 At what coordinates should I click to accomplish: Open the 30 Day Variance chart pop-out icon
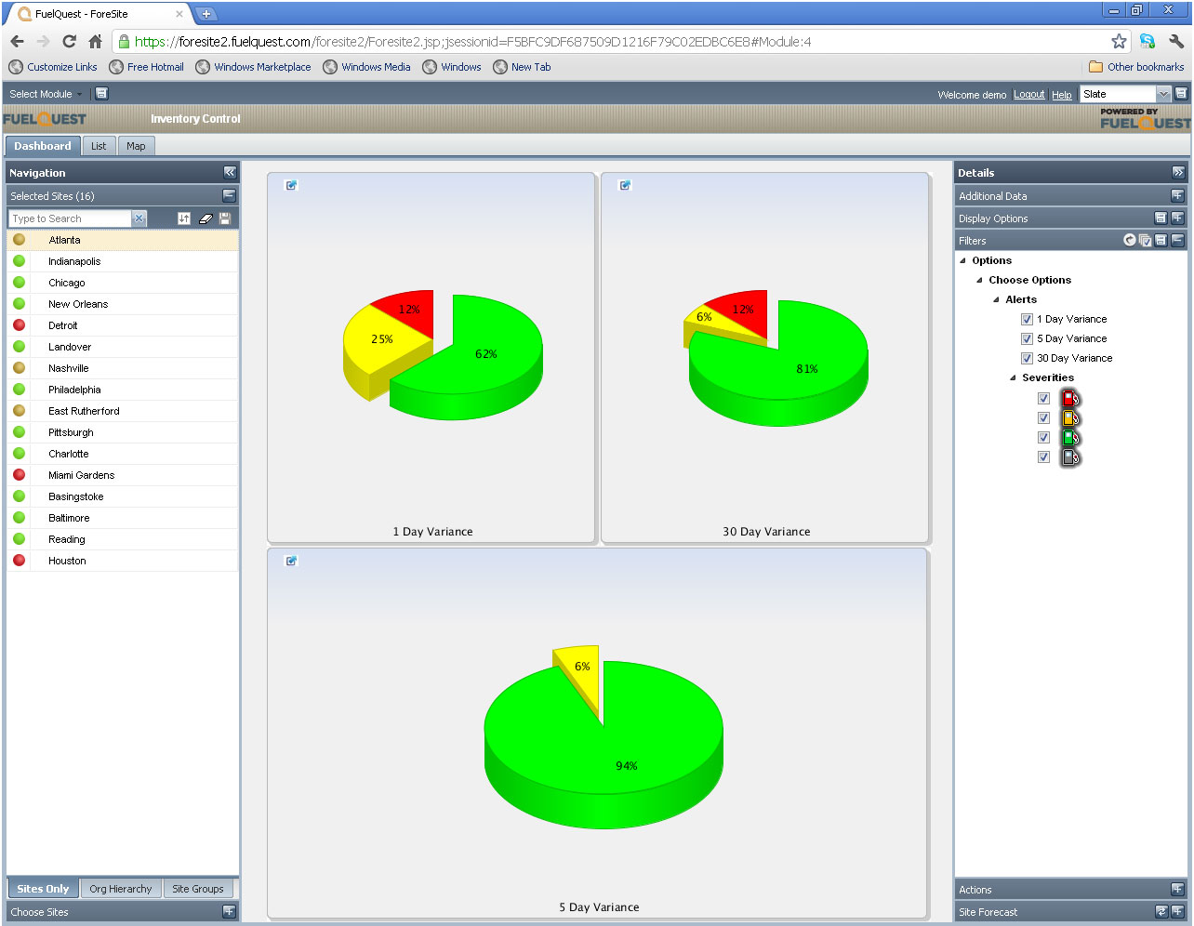tap(625, 185)
